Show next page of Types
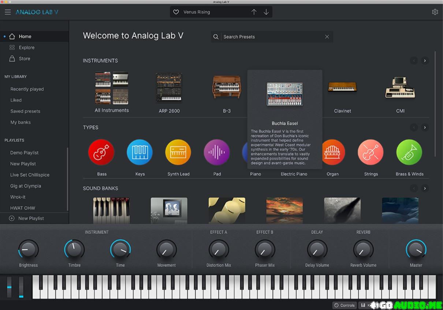The width and height of the screenshot is (443, 310). coord(425,128)
